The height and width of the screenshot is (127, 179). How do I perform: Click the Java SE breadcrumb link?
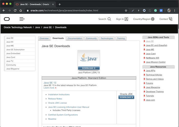47,27
